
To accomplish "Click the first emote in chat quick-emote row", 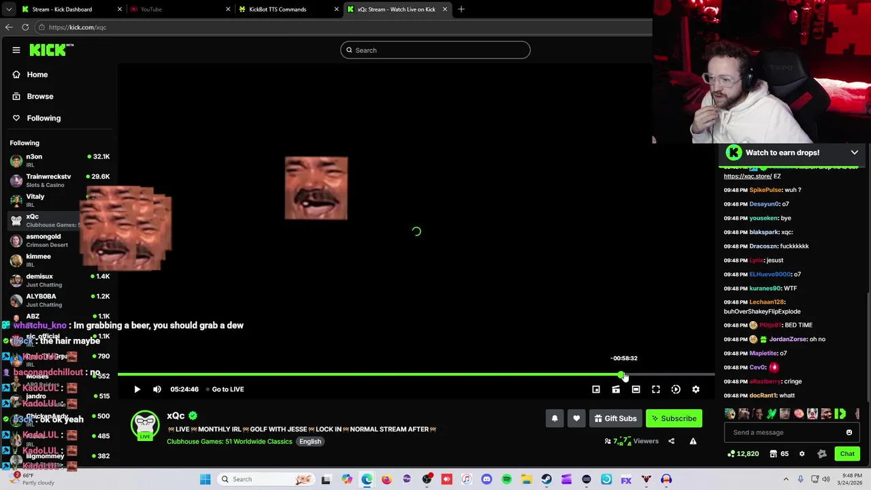I will coord(730,414).
